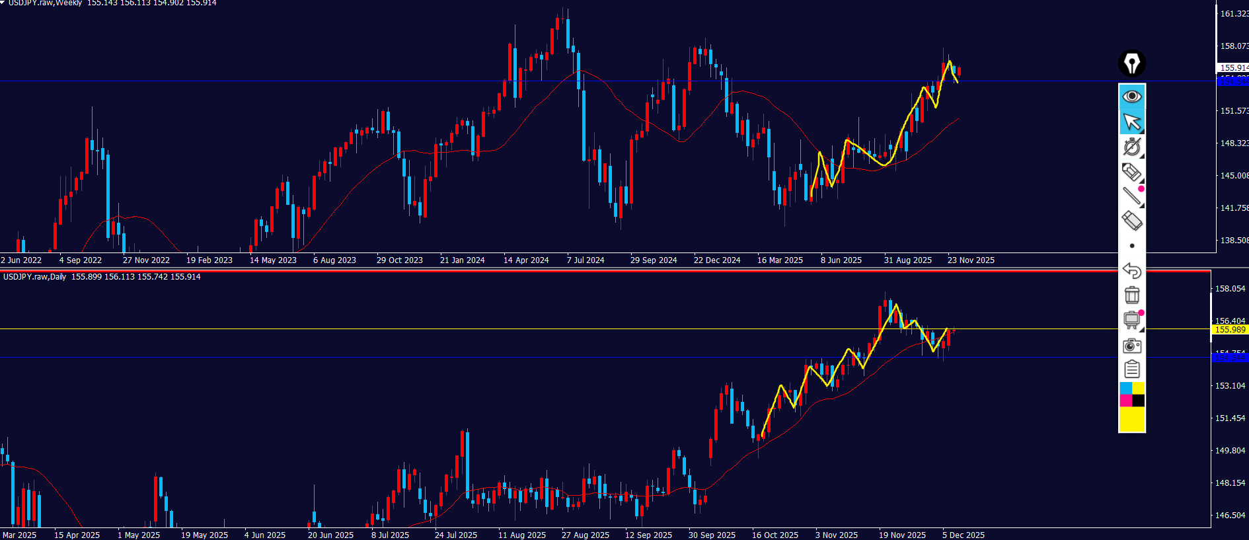Select the eraser tool
The image size is (1249, 540).
pos(1131,221)
